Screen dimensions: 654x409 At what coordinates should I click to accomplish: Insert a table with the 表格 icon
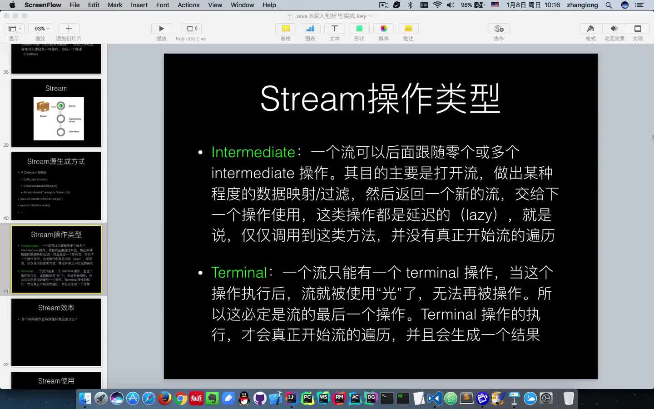tap(286, 29)
